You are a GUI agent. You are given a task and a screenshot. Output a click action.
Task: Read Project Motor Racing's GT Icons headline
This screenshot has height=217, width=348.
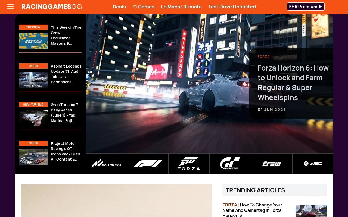coord(65,151)
